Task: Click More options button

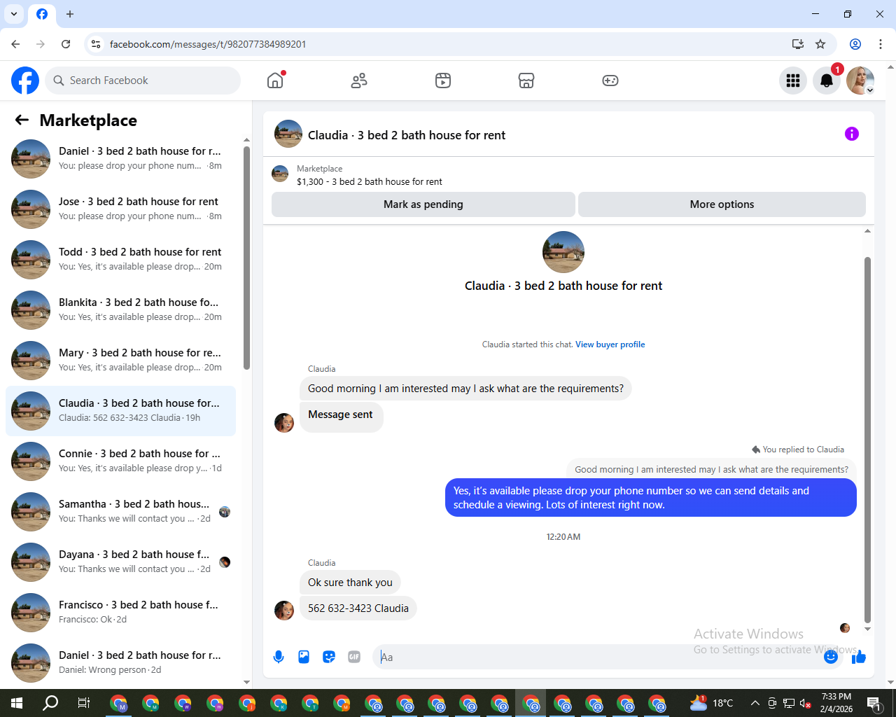Action: [x=722, y=204]
